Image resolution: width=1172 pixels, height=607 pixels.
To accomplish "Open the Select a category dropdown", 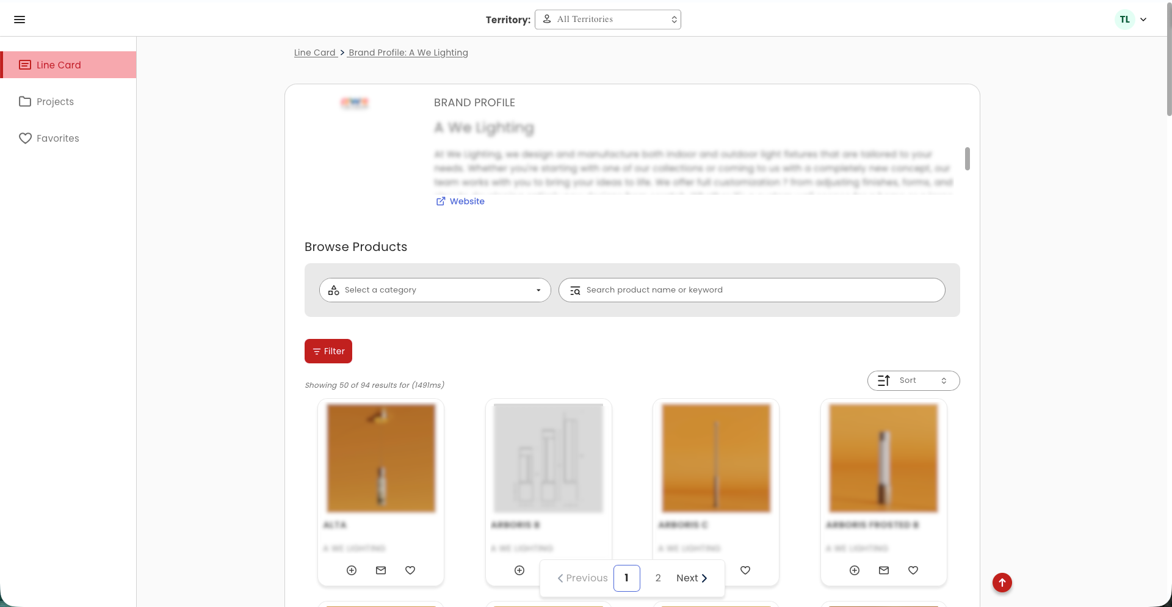I will coord(435,290).
